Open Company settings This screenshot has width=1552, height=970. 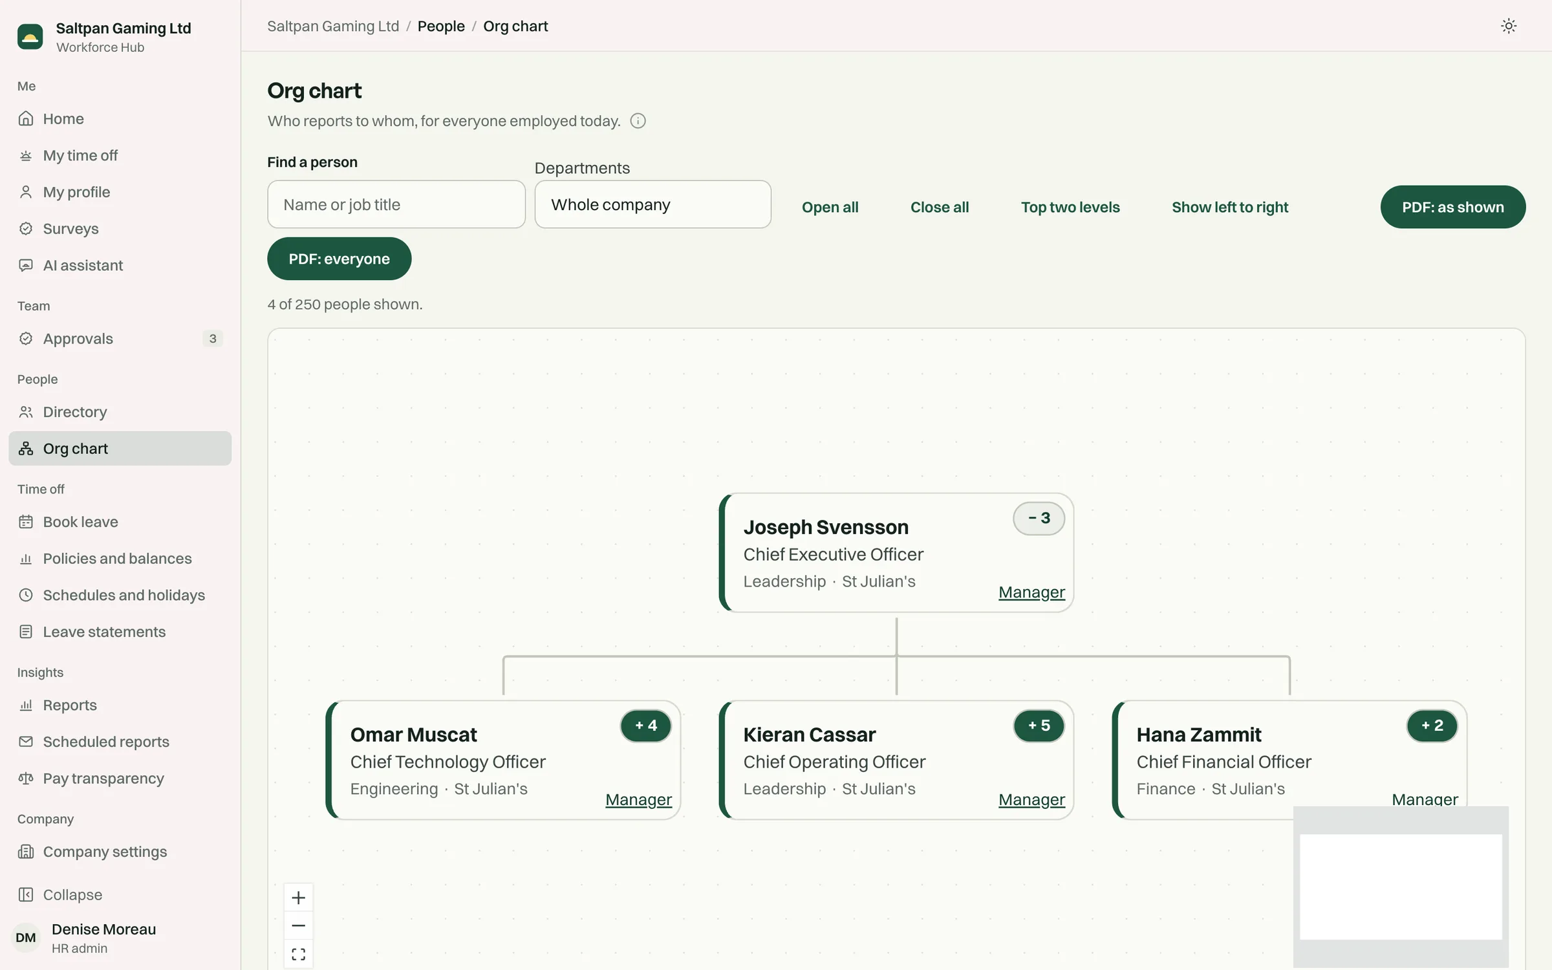point(120,852)
